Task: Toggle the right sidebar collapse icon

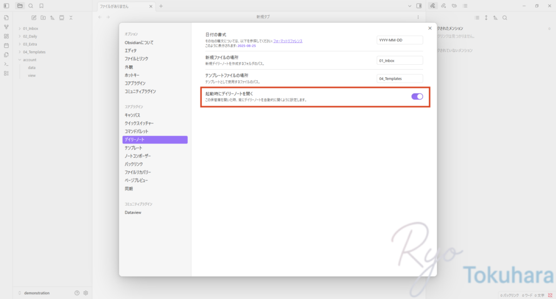Action: pyautogui.click(x=419, y=5)
